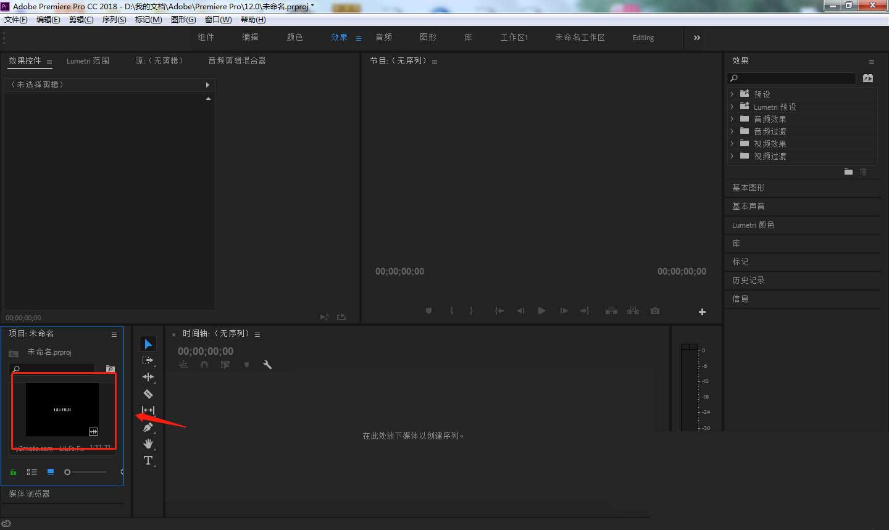
Task: Toggle the green project lock icon
Action: tap(12, 472)
